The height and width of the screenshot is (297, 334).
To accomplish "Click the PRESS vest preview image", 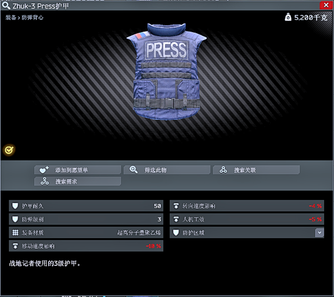I will click(167, 71).
